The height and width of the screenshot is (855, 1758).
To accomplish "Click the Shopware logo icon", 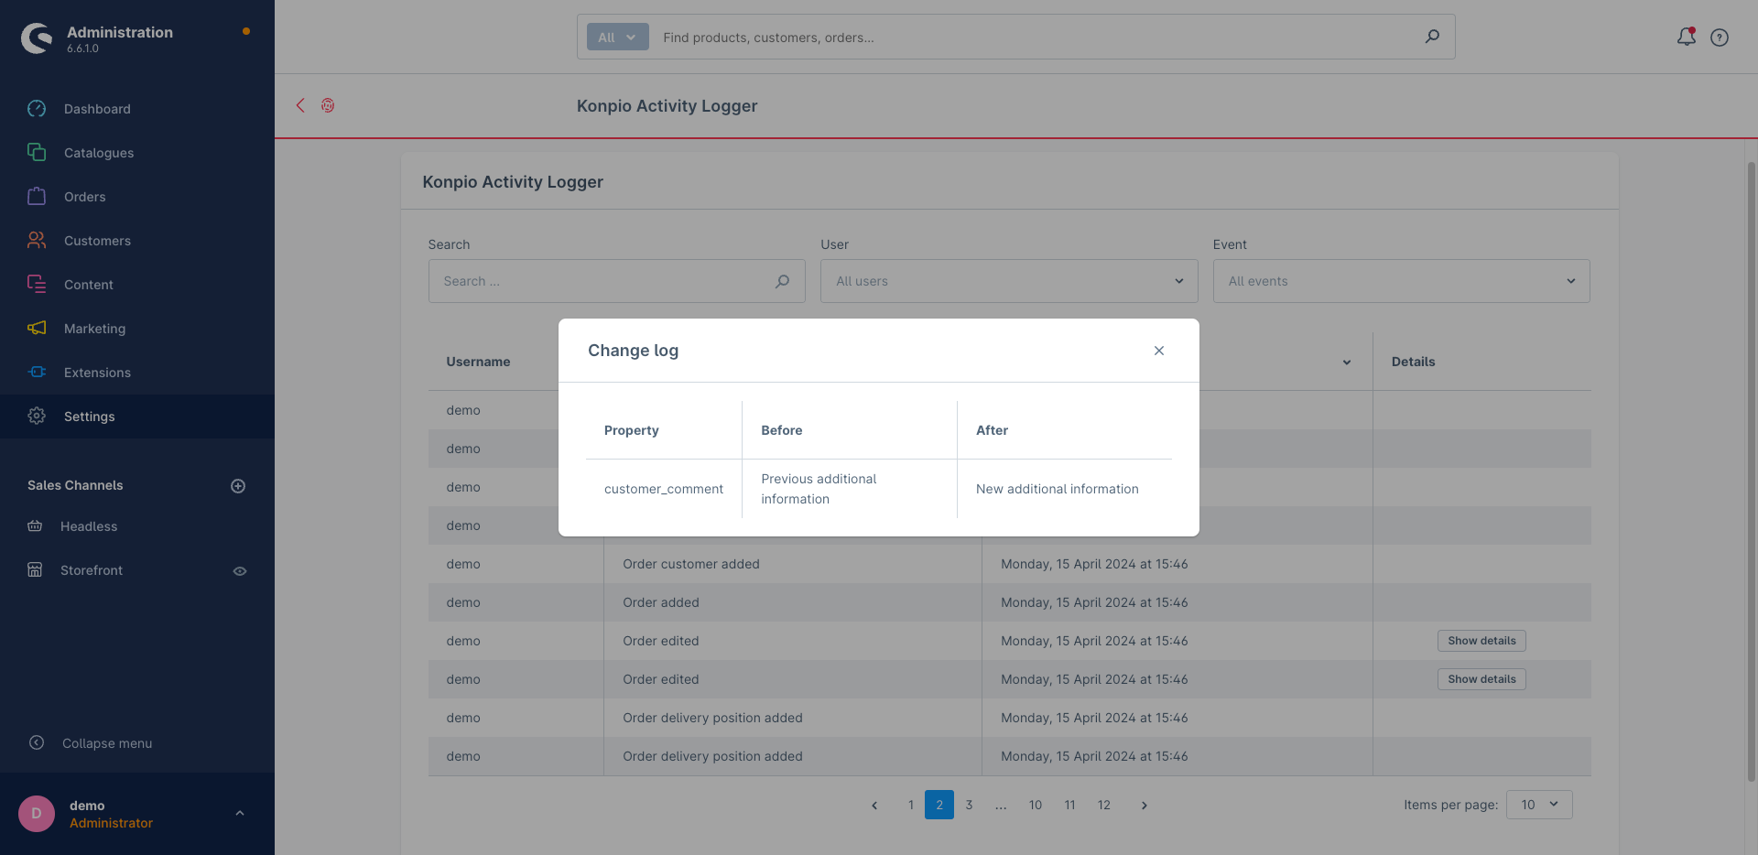I will (x=37, y=38).
